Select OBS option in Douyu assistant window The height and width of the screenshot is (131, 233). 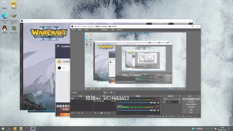pos(63,68)
